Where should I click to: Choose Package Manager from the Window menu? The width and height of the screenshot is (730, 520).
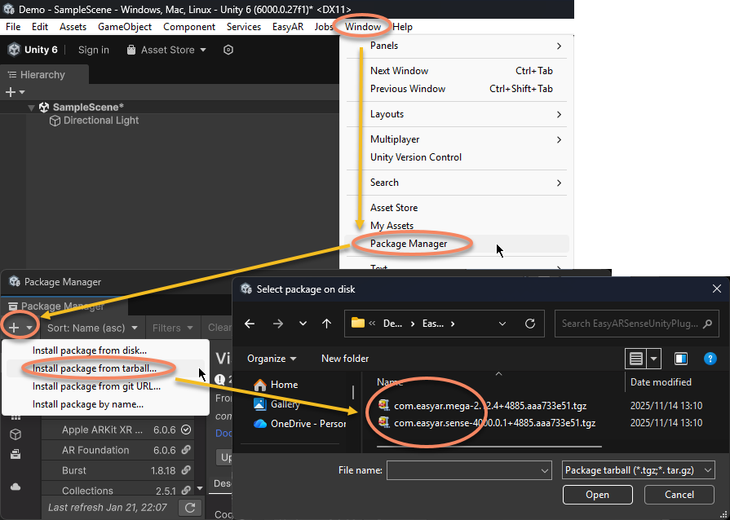click(x=409, y=244)
